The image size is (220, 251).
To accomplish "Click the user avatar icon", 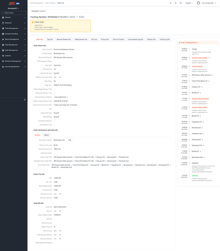I will (x=198, y=3).
